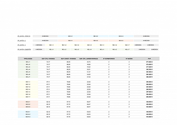This screenshot has width=177, height=125.
Task: Click the Nº DORMITORIOS column header
Action: 109,59
